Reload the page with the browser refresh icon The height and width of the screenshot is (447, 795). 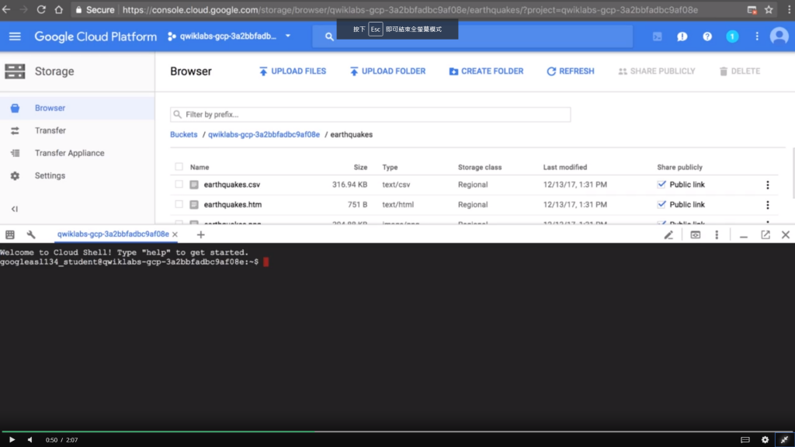point(41,9)
